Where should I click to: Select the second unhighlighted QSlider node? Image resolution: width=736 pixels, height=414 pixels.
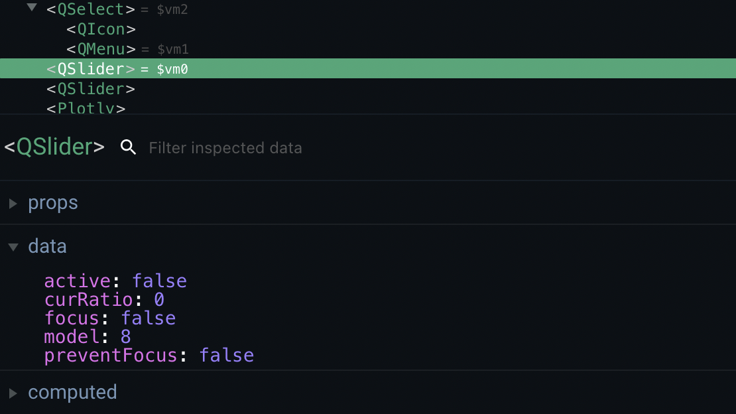pos(91,88)
